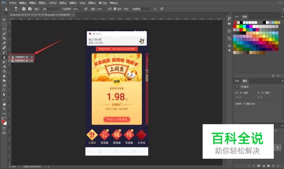Image resolution: width=284 pixels, height=169 pixels.
Task: Click the opacity 100% input field
Action: tap(76, 9)
